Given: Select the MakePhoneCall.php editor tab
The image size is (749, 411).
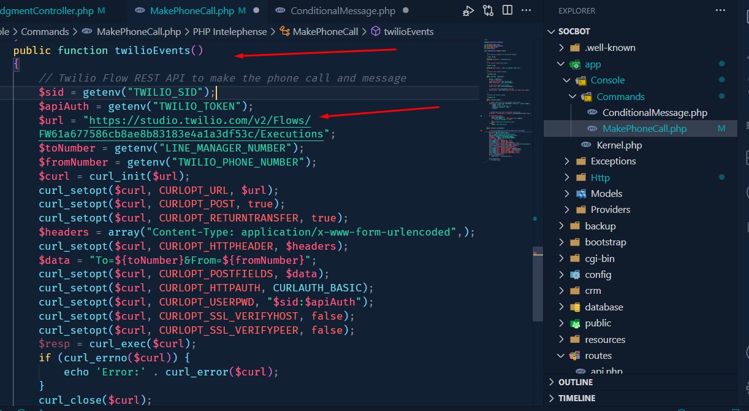Looking at the screenshot, I should click(x=184, y=10).
